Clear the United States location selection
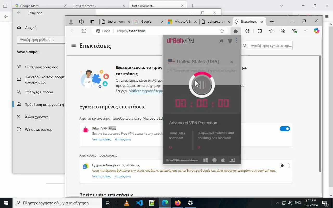This screenshot has width=333, height=208. [x=232, y=62]
